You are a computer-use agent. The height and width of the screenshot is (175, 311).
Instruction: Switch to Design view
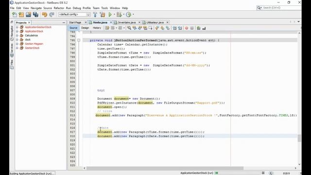coord(85,28)
